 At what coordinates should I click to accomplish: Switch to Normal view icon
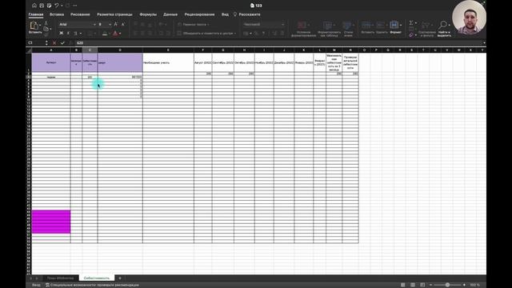[403, 285]
